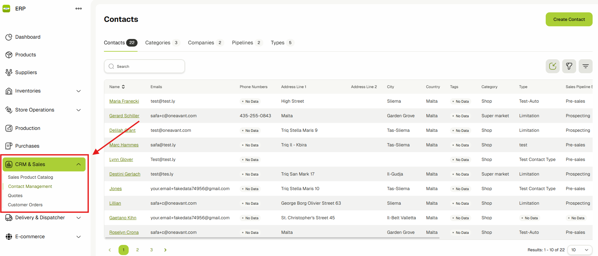The image size is (598, 256).
Task: Click the Dashboard icon in sidebar
Action: point(9,37)
